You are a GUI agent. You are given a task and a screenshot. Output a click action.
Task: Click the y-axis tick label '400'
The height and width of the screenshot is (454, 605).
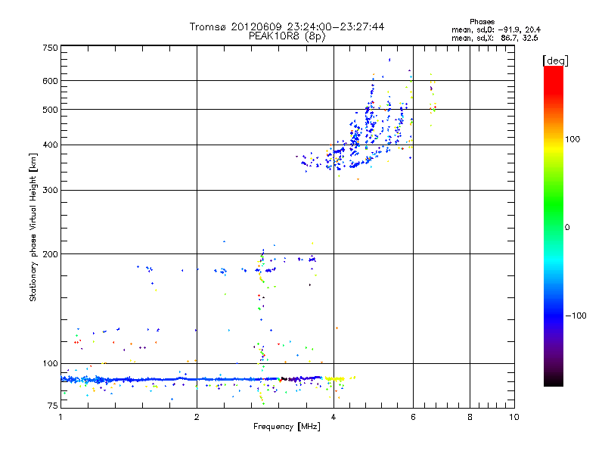pyautogui.click(x=50, y=145)
